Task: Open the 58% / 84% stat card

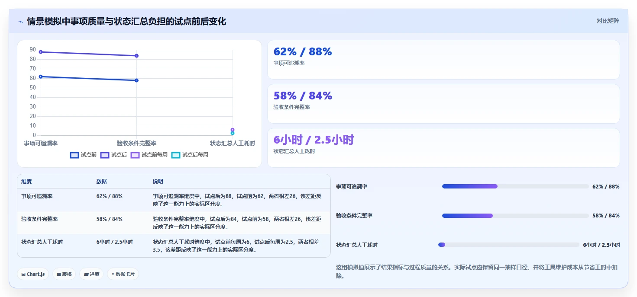Action: tap(443, 104)
